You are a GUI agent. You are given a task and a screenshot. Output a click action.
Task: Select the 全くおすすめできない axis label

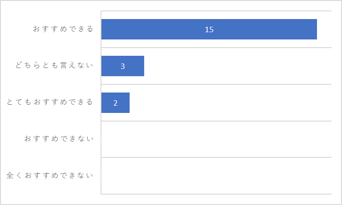pos(50,175)
